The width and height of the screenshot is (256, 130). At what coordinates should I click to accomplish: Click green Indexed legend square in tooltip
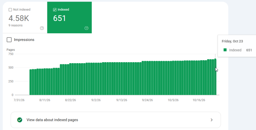pyautogui.click(x=225, y=50)
